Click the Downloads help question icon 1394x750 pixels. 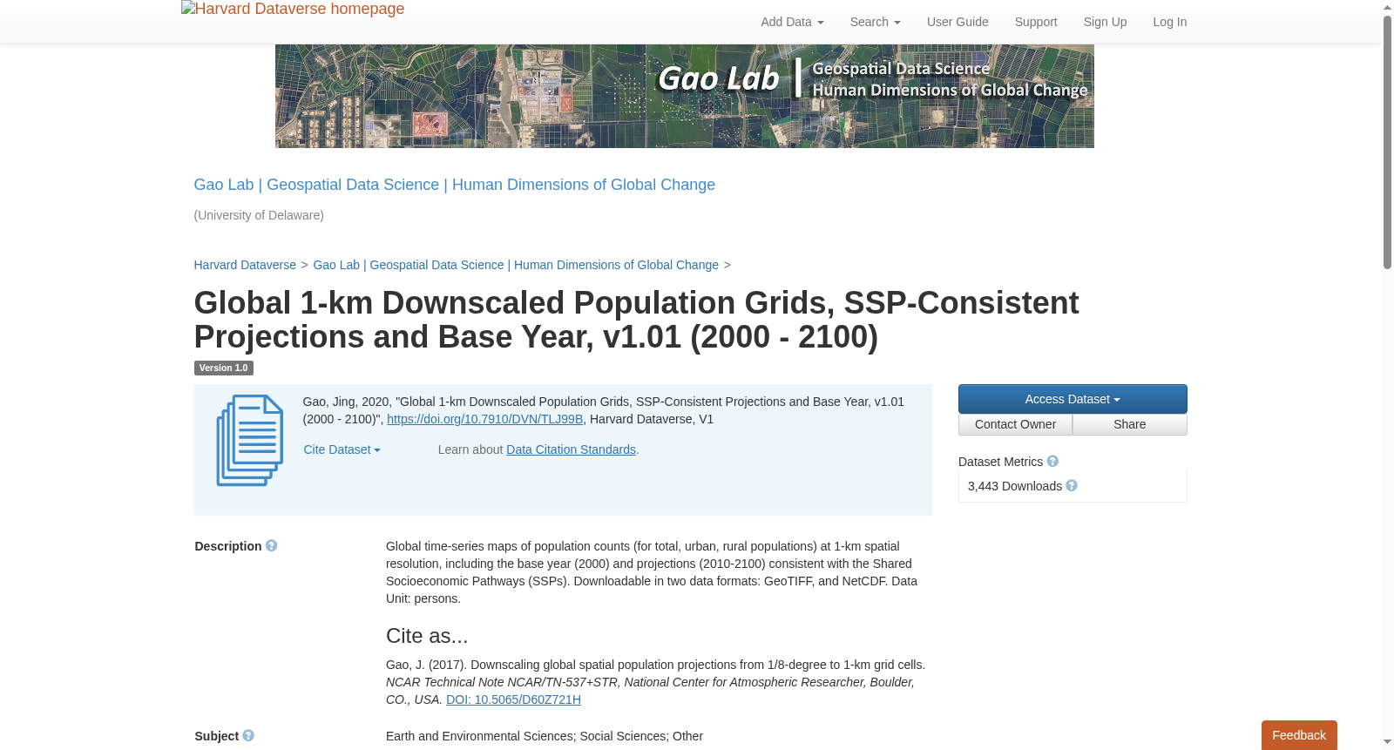(1072, 486)
